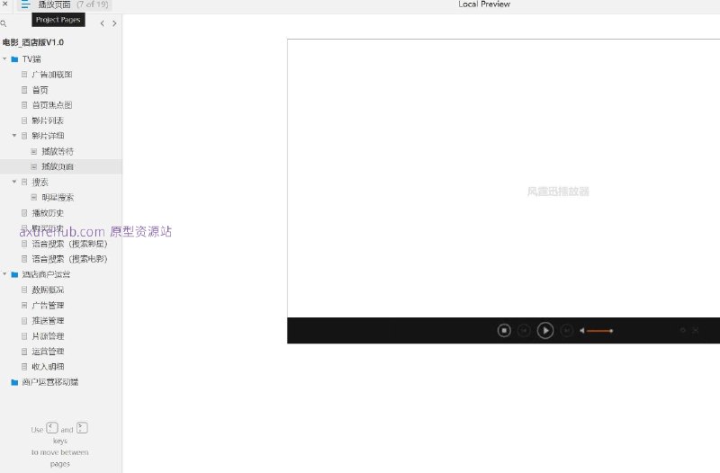The height and width of the screenshot is (473, 720).
Task: Open 语音搜索（搜索影星）page
Action: tap(69, 244)
